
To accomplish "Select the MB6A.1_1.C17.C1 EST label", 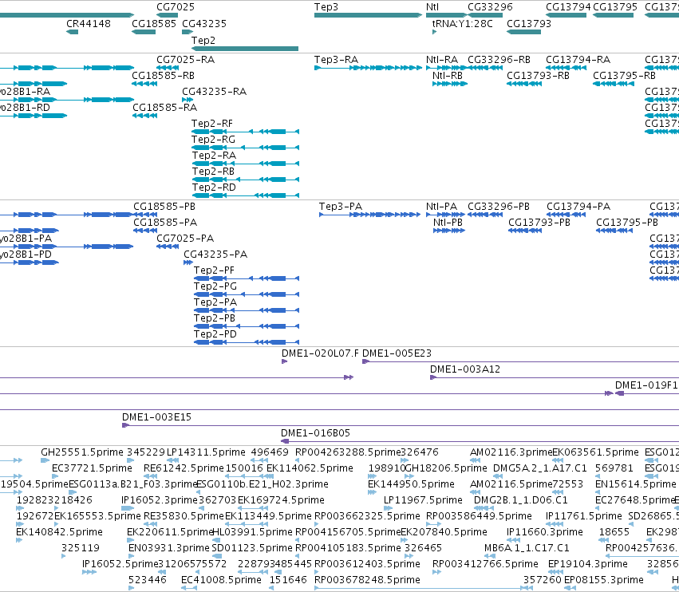I will (527, 548).
